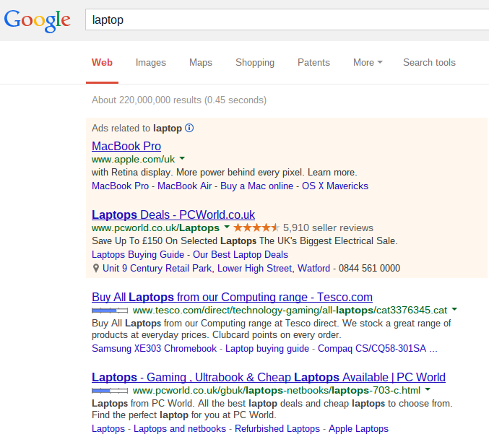Open the Our Best Laptop Deals sitelink
The image size is (489, 442).
(x=241, y=254)
